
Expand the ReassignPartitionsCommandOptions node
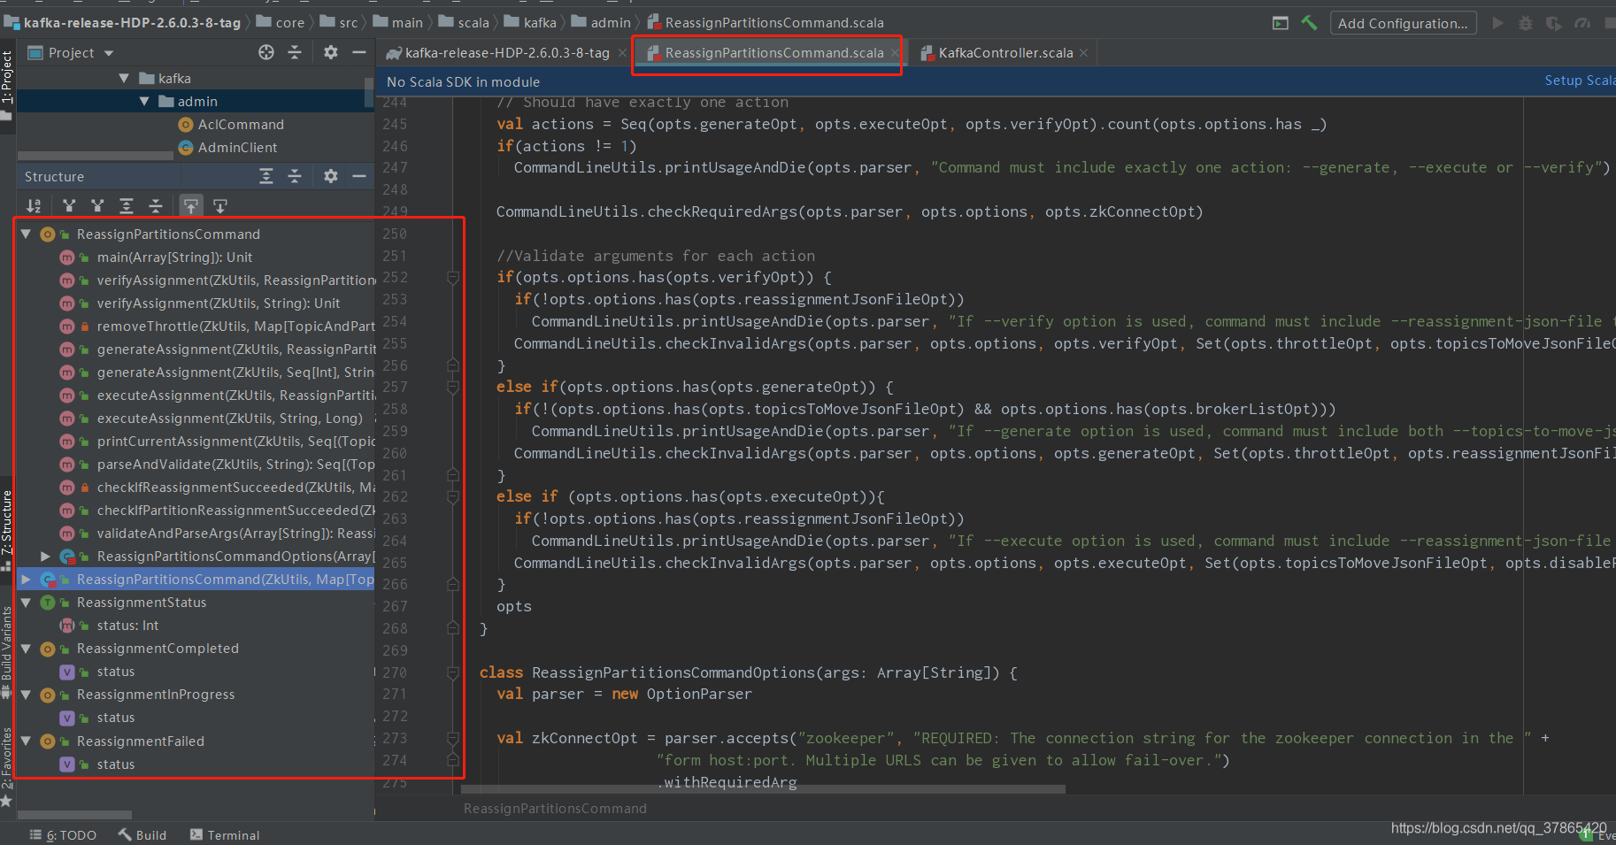coord(45,557)
